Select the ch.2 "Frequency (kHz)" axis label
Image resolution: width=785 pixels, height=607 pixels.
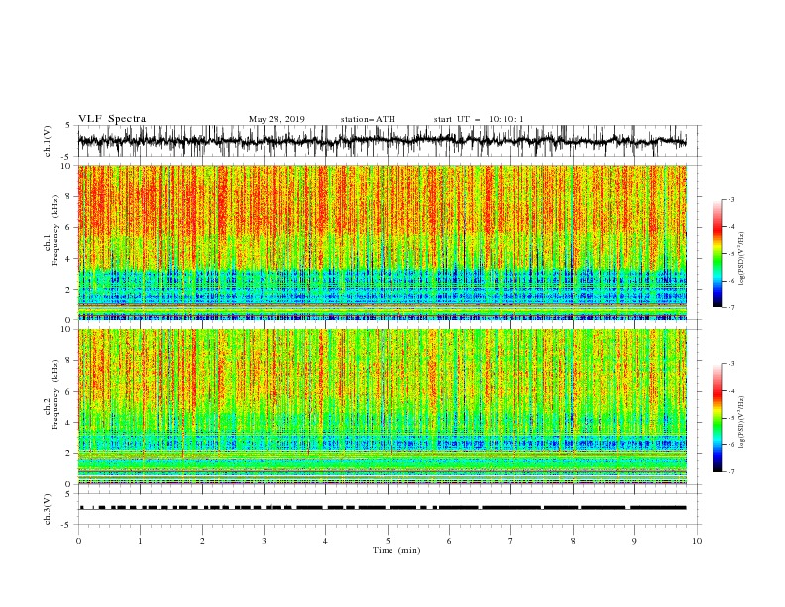pyautogui.click(x=56, y=395)
